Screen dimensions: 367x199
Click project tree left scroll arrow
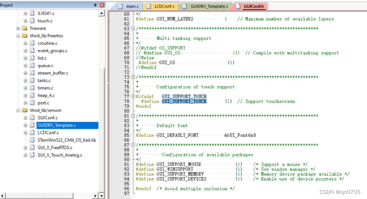coord(2,196)
